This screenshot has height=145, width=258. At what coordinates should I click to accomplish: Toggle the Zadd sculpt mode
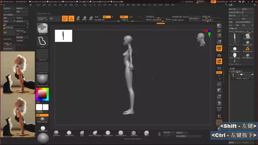tap(123, 17)
